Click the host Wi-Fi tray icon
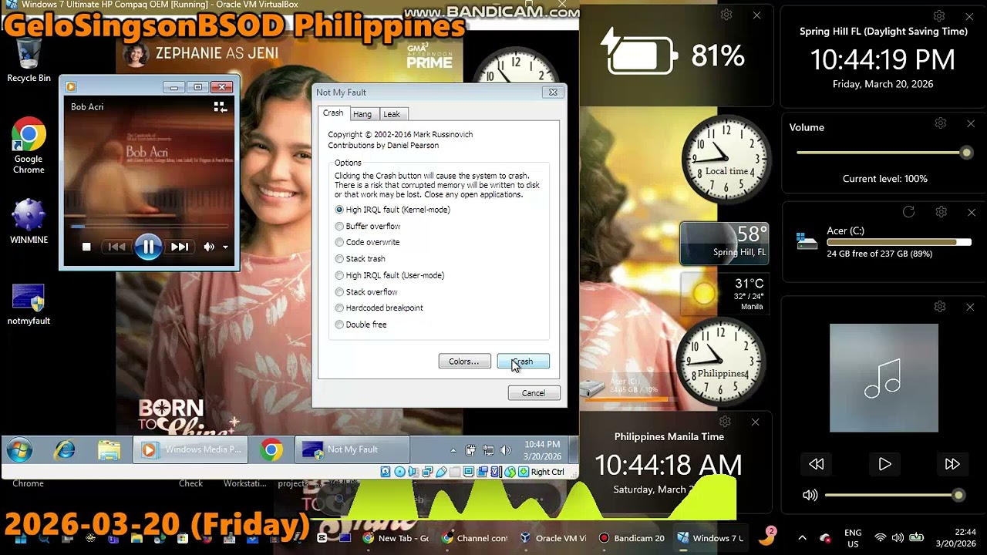Image resolution: width=987 pixels, height=555 pixels. point(880,538)
